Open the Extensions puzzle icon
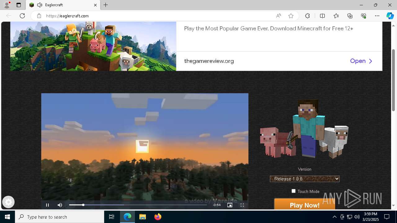 click(307, 16)
